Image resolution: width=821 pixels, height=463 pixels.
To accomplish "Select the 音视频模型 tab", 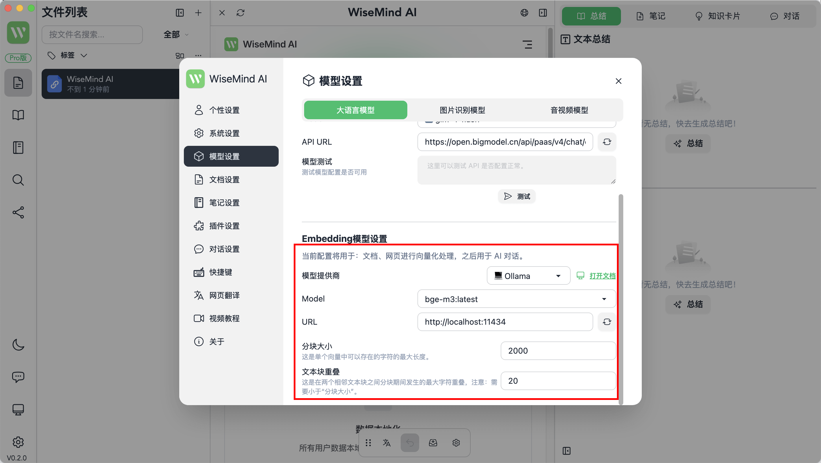I will (x=569, y=110).
